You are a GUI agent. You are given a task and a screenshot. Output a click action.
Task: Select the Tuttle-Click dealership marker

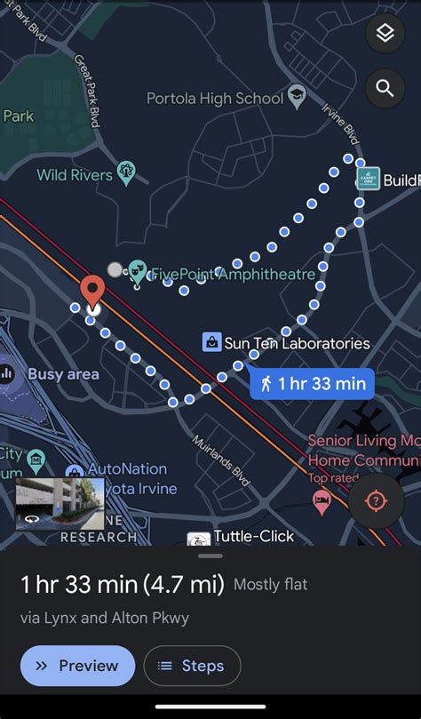point(199,539)
